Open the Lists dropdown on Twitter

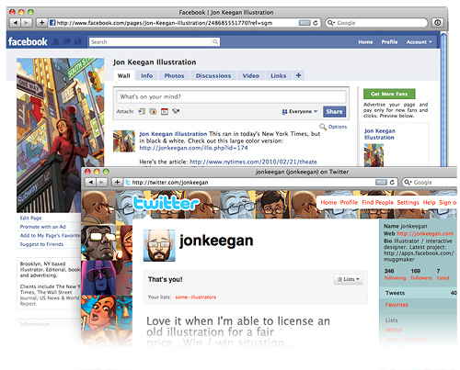pos(348,279)
